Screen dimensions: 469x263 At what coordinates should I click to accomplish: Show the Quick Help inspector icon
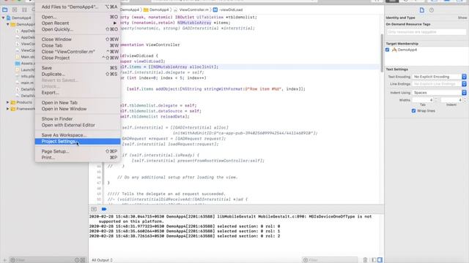(x=432, y=10)
